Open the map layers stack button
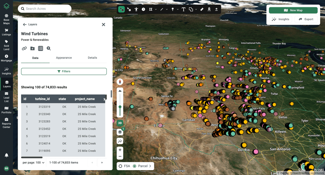This screenshot has width=325, height=175. pyautogui.click(x=120, y=132)
